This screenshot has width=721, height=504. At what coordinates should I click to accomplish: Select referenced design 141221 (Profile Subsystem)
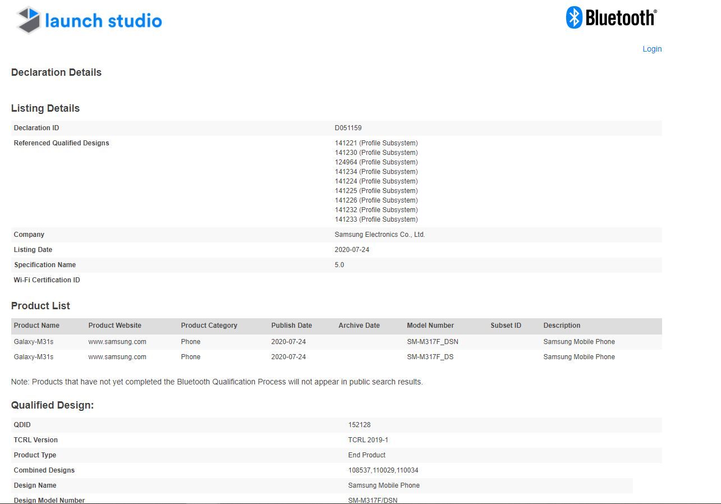point(376,143)
